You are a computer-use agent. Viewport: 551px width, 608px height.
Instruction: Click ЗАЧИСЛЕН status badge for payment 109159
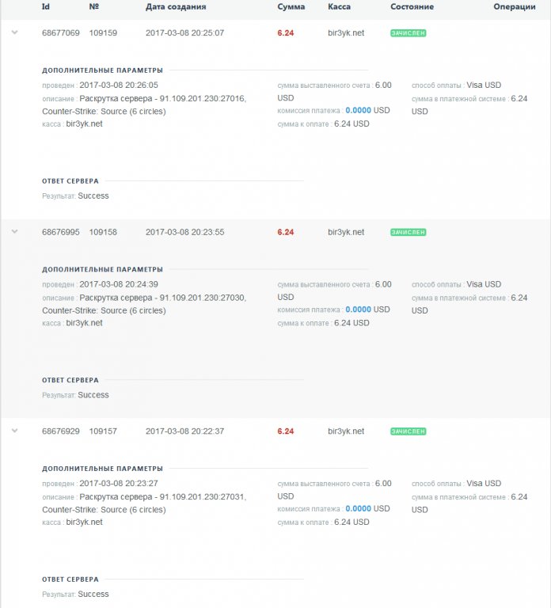point(408,33)
